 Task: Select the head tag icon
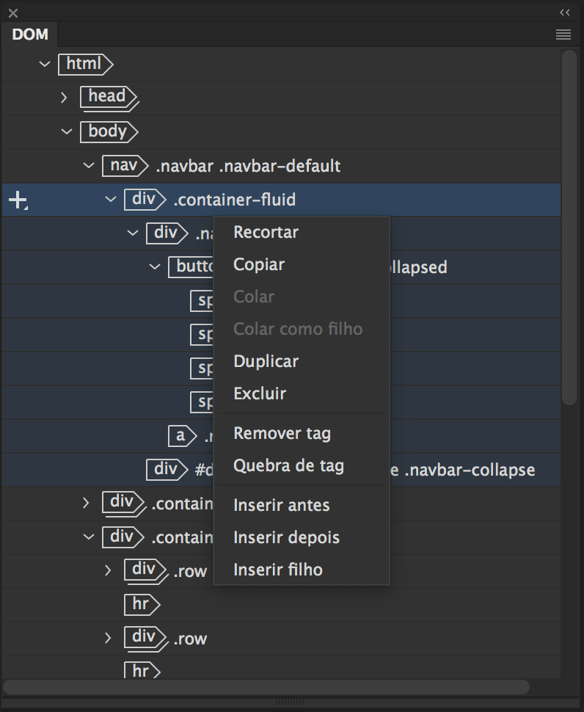(108, 96)
